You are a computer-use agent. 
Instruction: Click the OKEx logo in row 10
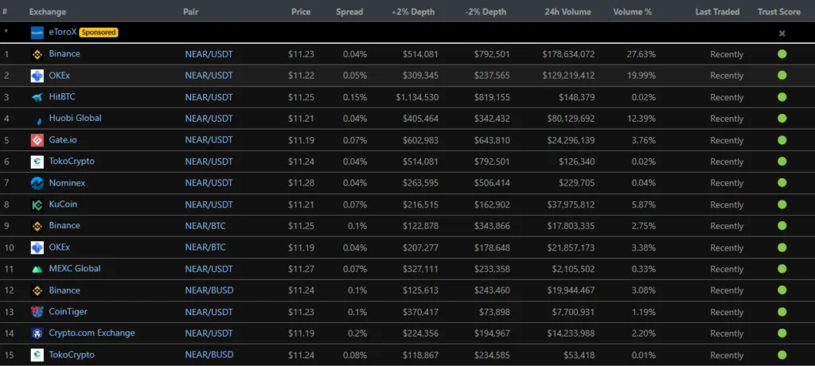pyautogui.click(x=37, y=247)
